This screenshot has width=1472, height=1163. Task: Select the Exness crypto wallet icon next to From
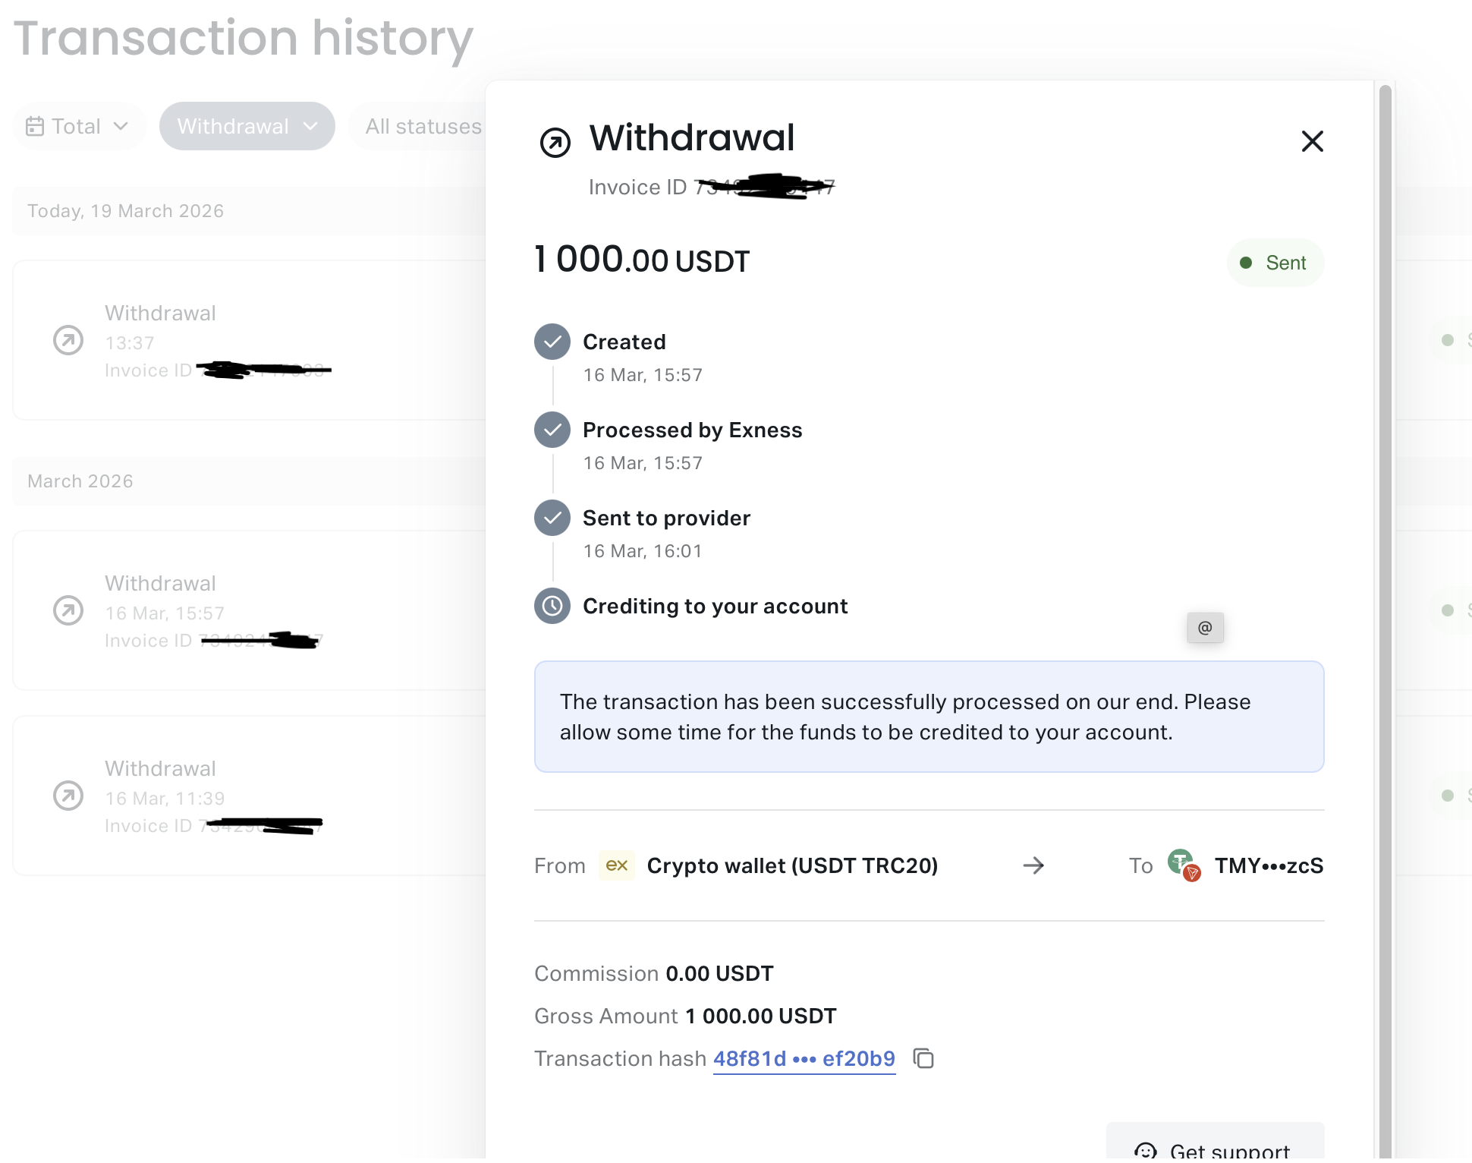click(x=617, y=865)
